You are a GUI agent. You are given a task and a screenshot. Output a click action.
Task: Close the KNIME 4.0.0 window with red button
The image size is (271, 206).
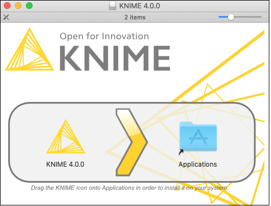pos(7,6)
